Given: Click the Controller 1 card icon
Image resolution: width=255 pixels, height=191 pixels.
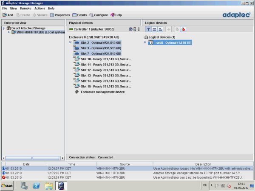Looking at the screenshot, I should [71, 29].
